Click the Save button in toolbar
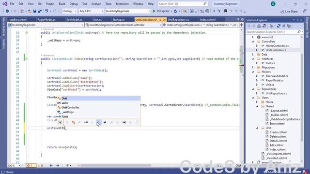Viewport: 310px width, 174px height. tap(35, 11)
